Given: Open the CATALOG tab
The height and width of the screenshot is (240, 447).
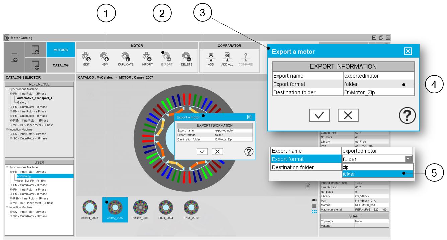Looking at the screenshot, I should [x=61, y=65].
